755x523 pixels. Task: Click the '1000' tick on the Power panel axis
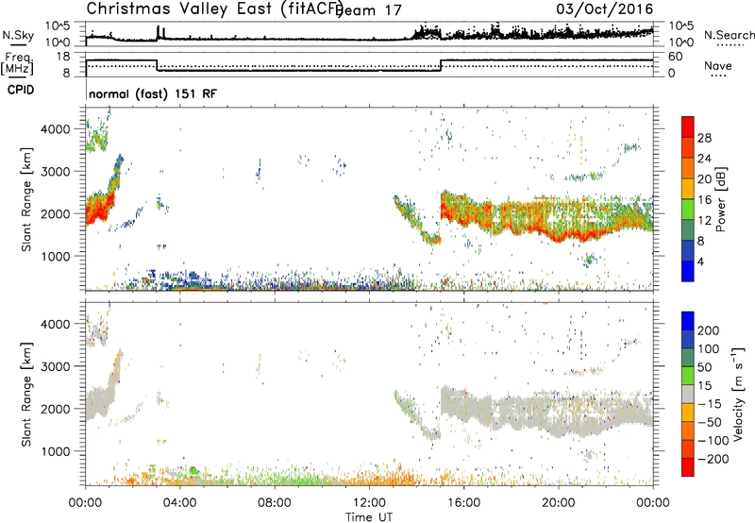56,256
